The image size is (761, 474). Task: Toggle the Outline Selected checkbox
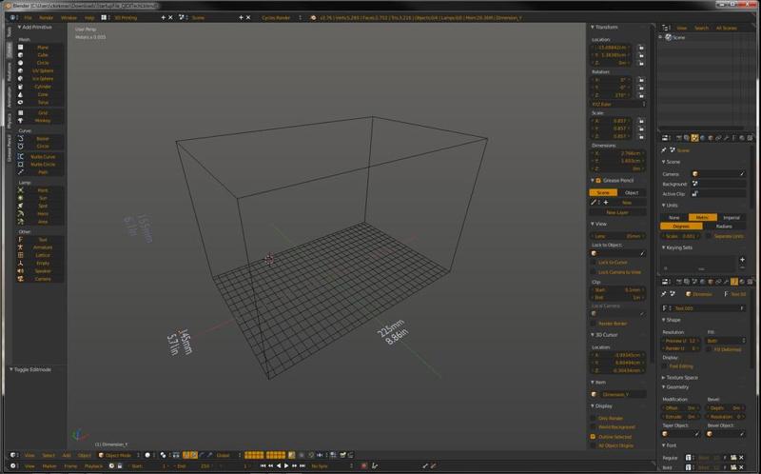click(x=594, y=436)
